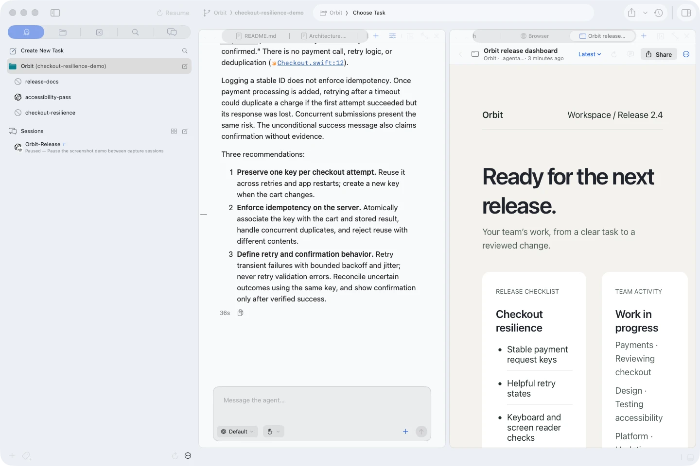Screen dimensions: 700x466
Task: Expand the share options chevron in toolbar
Action: click(x=645, y=13)
